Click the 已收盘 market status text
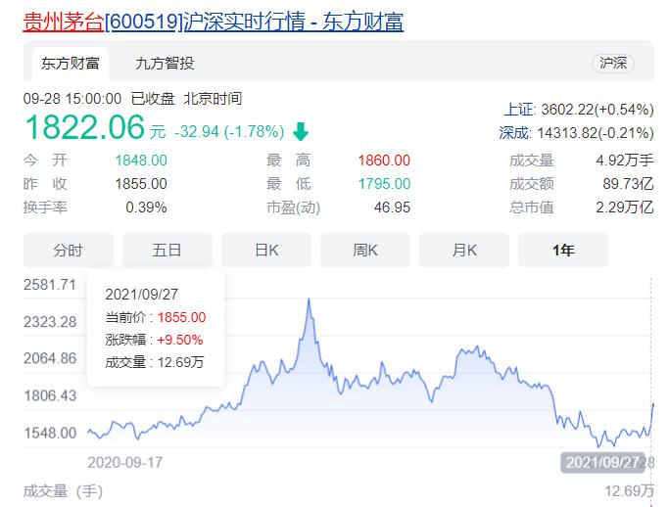669x507 pixels. [x=153, y=99]
